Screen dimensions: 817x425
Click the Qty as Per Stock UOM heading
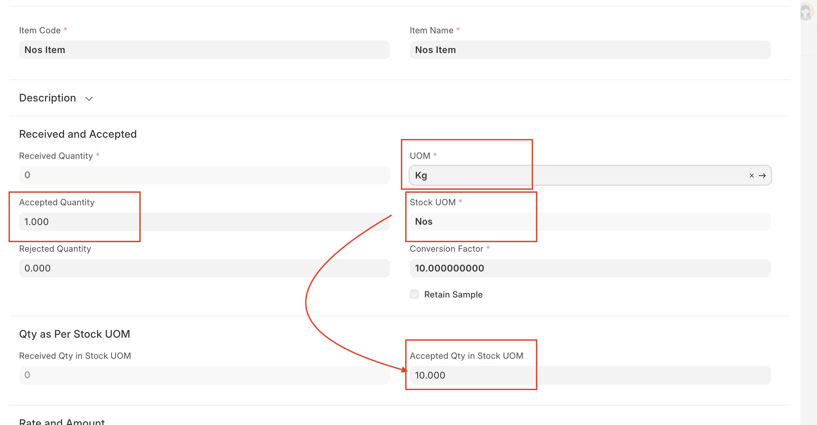click(x=75, y=334)
